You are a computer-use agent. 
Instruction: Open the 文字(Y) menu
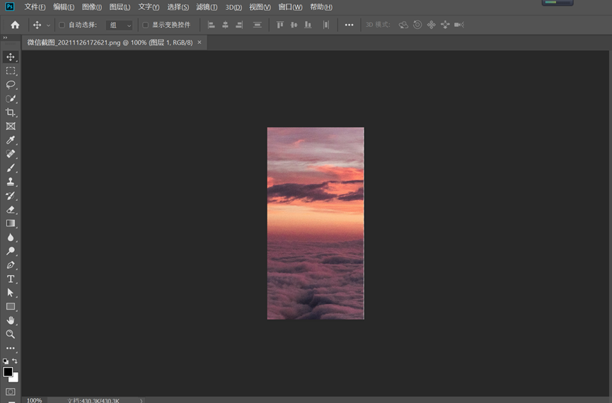[149, 7]
